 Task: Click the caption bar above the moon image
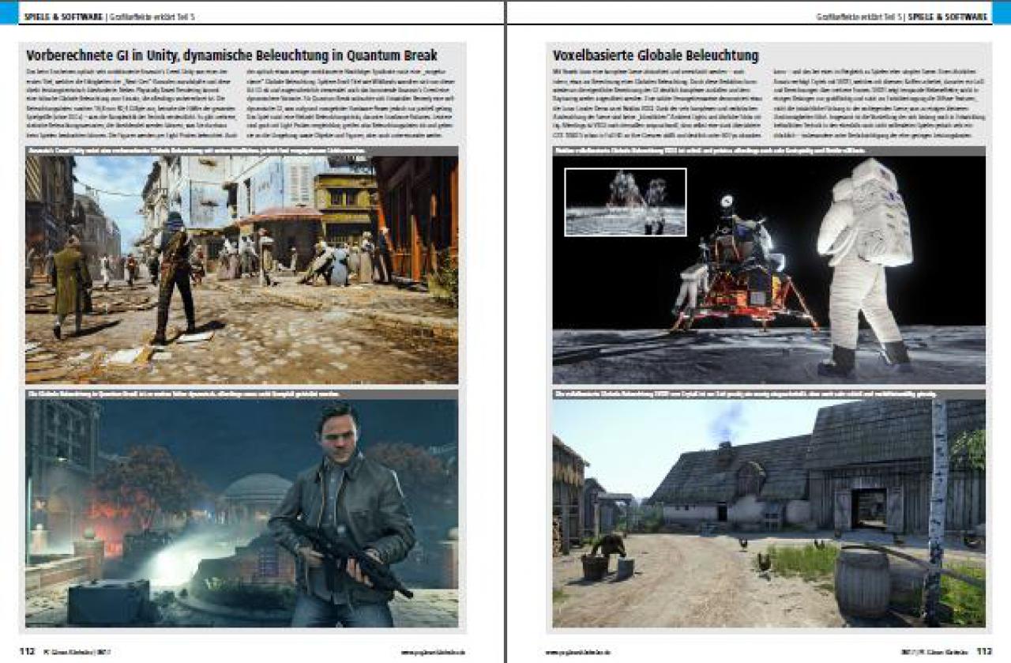(769, 150)
